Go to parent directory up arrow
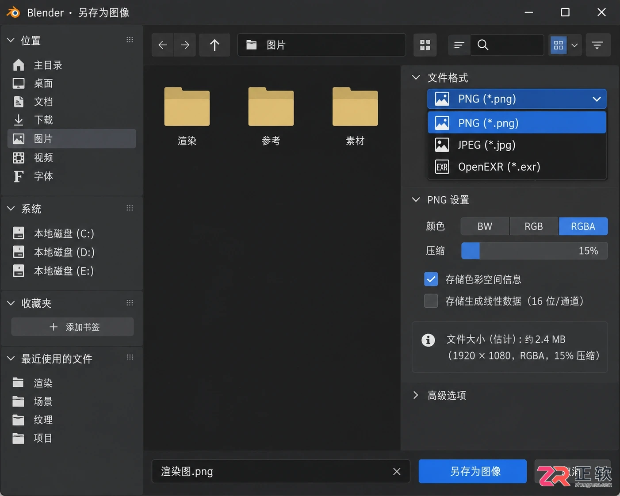The width and height of the screenshot is (620, 496). (x=214, y=45)
